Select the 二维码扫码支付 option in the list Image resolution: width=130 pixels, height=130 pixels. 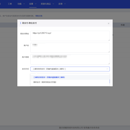[x=70, y=77]
